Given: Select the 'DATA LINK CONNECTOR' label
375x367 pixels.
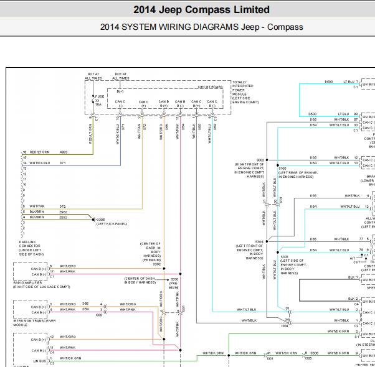Looking at the screenshot, I should point(31,248).
